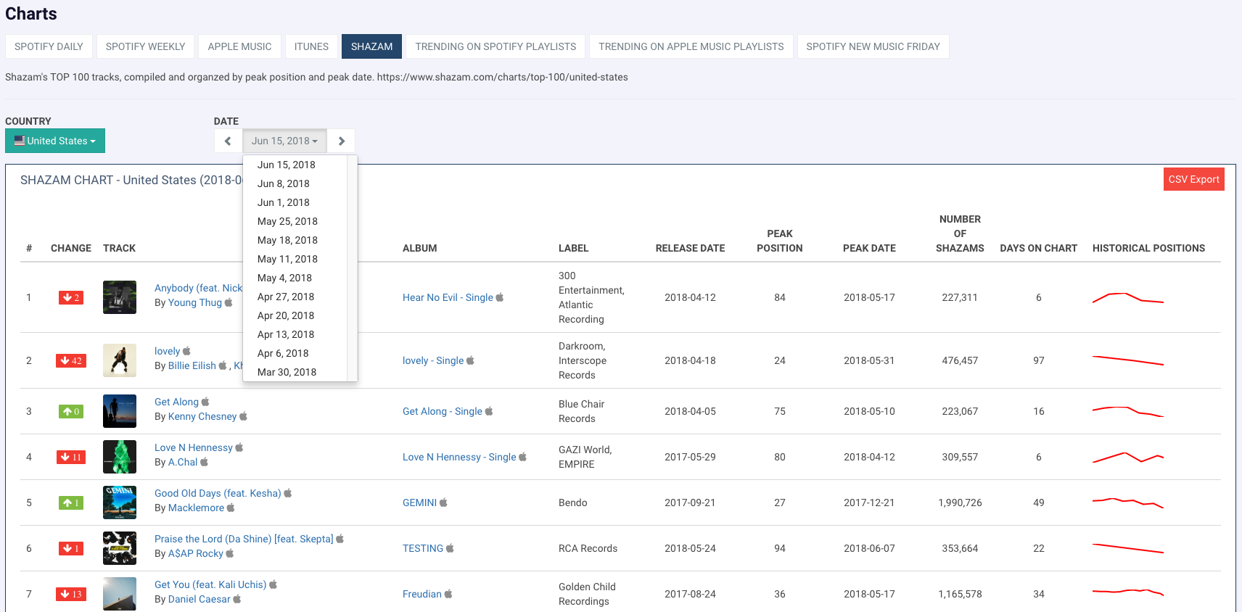Image resolution: width=1242 pixels, height=612 pixels.
Task: Open the iTunes tab
Action: click(311, 46)
